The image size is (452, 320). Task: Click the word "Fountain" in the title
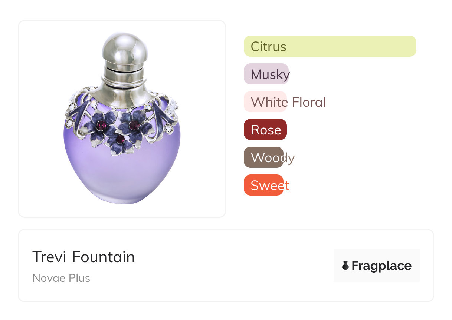coord(103,257)
